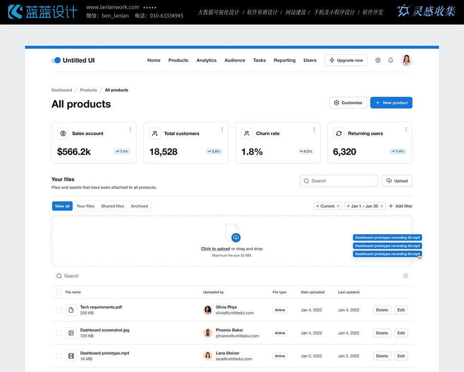Image resolution: width=464 pixels, height=372 pixels.
Task: Go to Analytics in the top navigation
Action: pyautogui.click(x=206, y=60)
